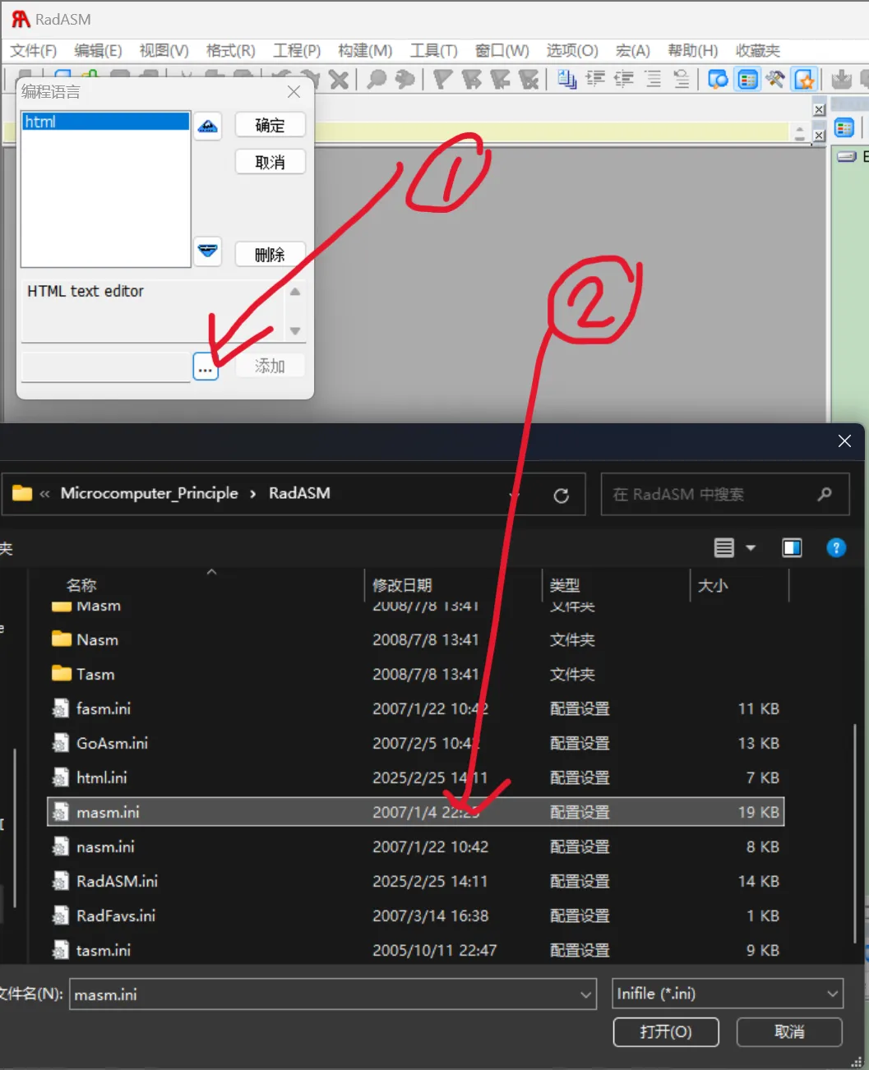869x1070 pixels.
Task: Sort by the 名称 column header
Action: click(x=81, y=585)
